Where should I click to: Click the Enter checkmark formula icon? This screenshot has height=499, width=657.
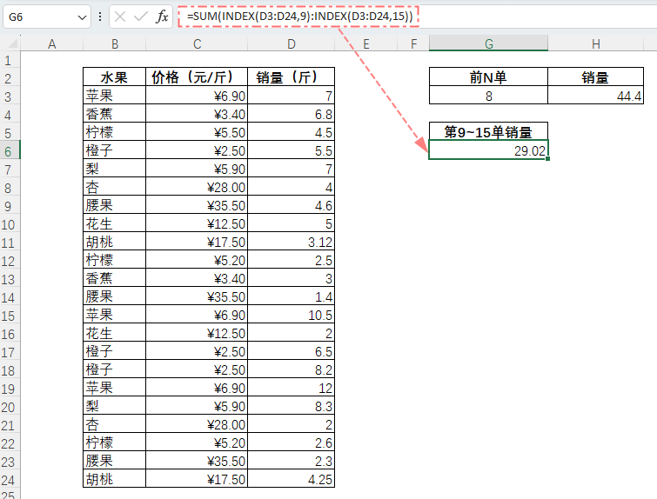click(141, 17)
